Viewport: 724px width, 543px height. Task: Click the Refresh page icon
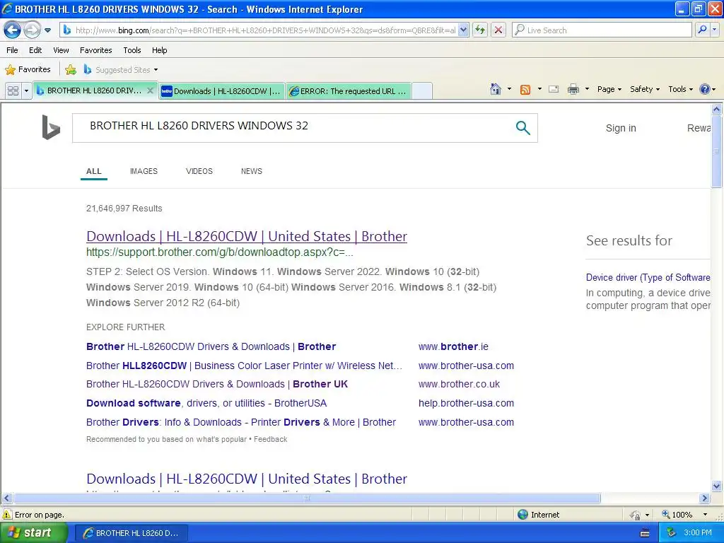coord(480,30)
